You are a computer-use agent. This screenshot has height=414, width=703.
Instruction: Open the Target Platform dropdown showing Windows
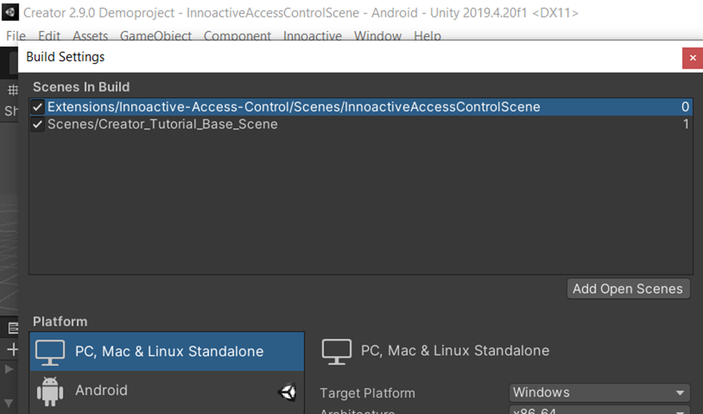click(598, 392)
